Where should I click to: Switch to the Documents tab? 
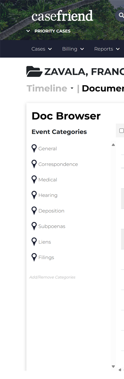coord(103,88)
